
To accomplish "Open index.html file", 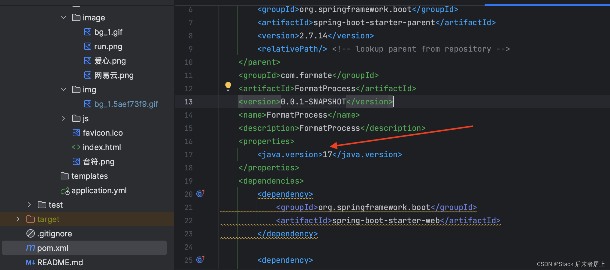I will coord(102,147).
